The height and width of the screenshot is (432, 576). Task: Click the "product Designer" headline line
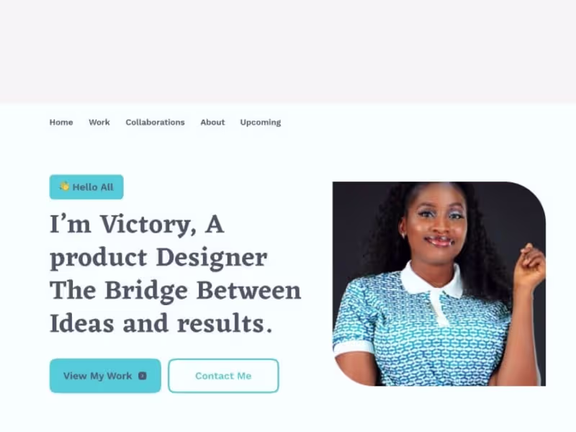[x=158, y=258]
